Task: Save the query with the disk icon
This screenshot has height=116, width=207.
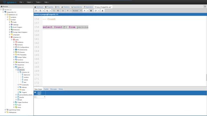Action: 40,11
